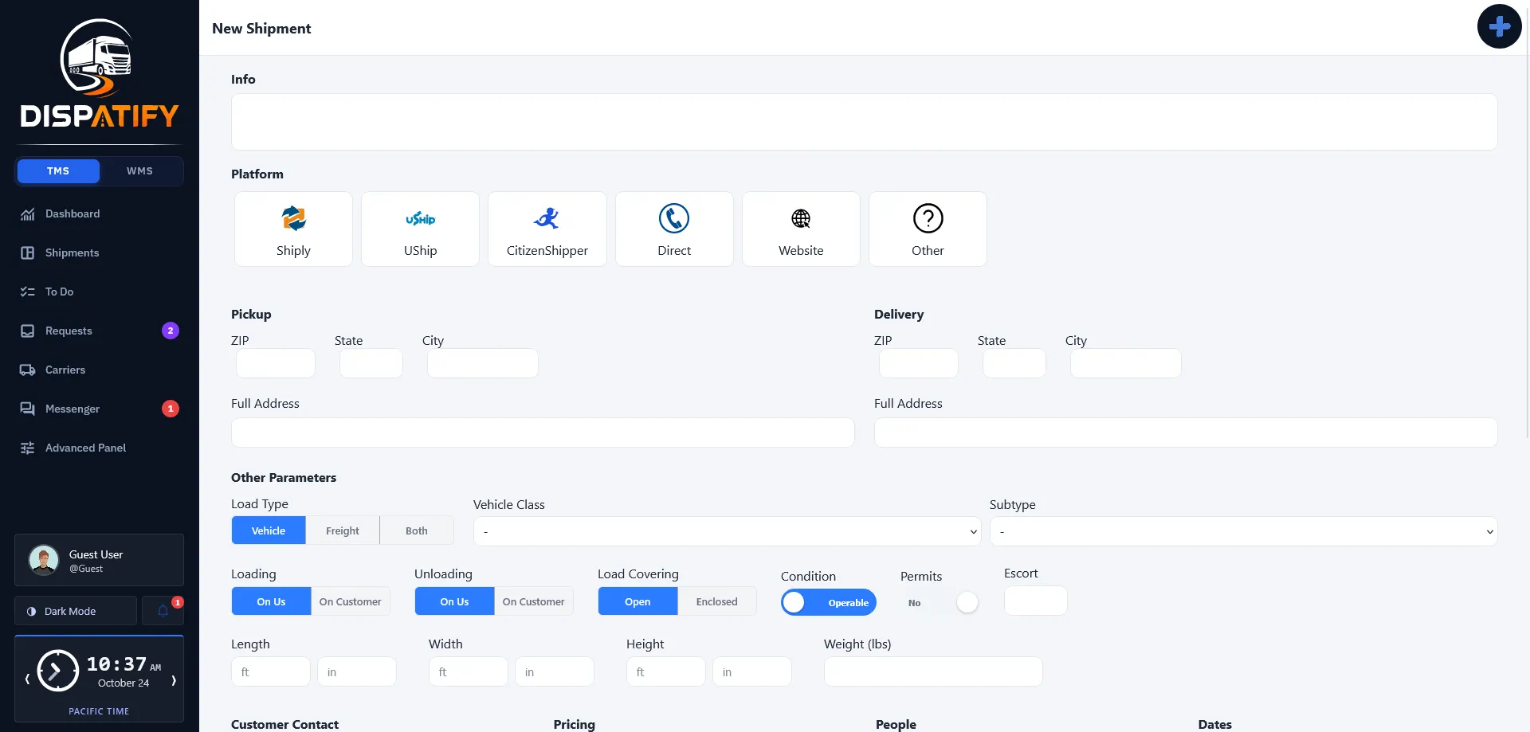The width and height of the screenshot is (1530, 732).
Task: Click the Length ft field
Action: pos(271,671)
